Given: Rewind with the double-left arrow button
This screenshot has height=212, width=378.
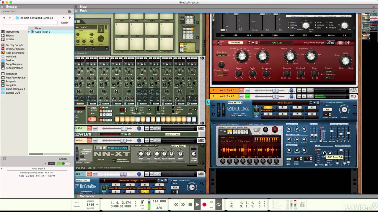Looking at the screenshot, I should (176, 204).
